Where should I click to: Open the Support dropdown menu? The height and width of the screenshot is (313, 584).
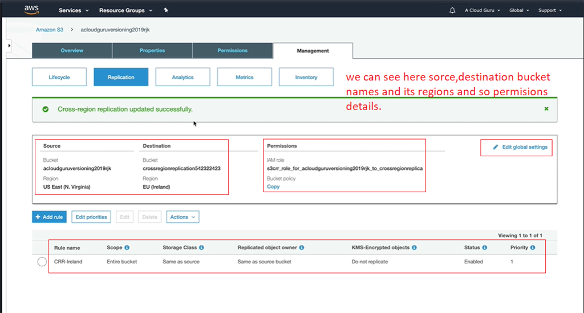click(550, 10)
